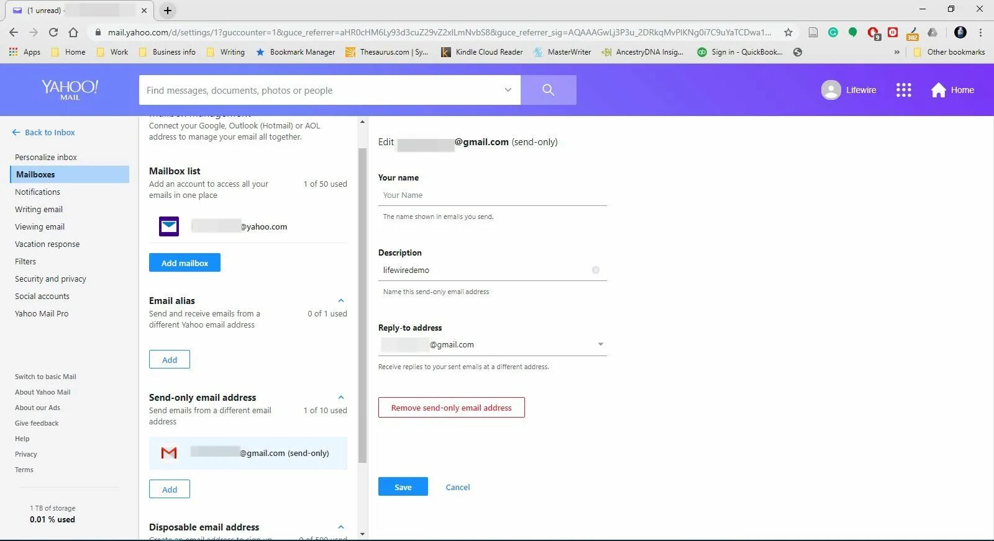The image size is (994, 541).
Task: Open Security and privacy settings
Action: pos(50,279)
